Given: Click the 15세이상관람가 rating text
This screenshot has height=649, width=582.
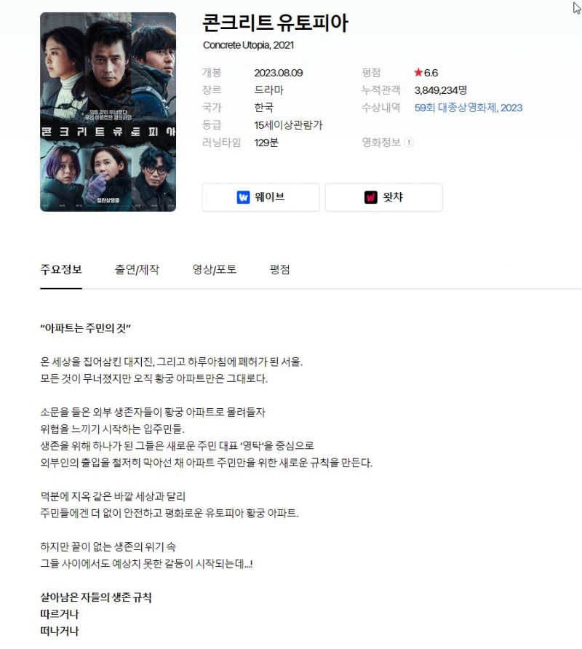Looking at the screenshot, I should (288, 125).
